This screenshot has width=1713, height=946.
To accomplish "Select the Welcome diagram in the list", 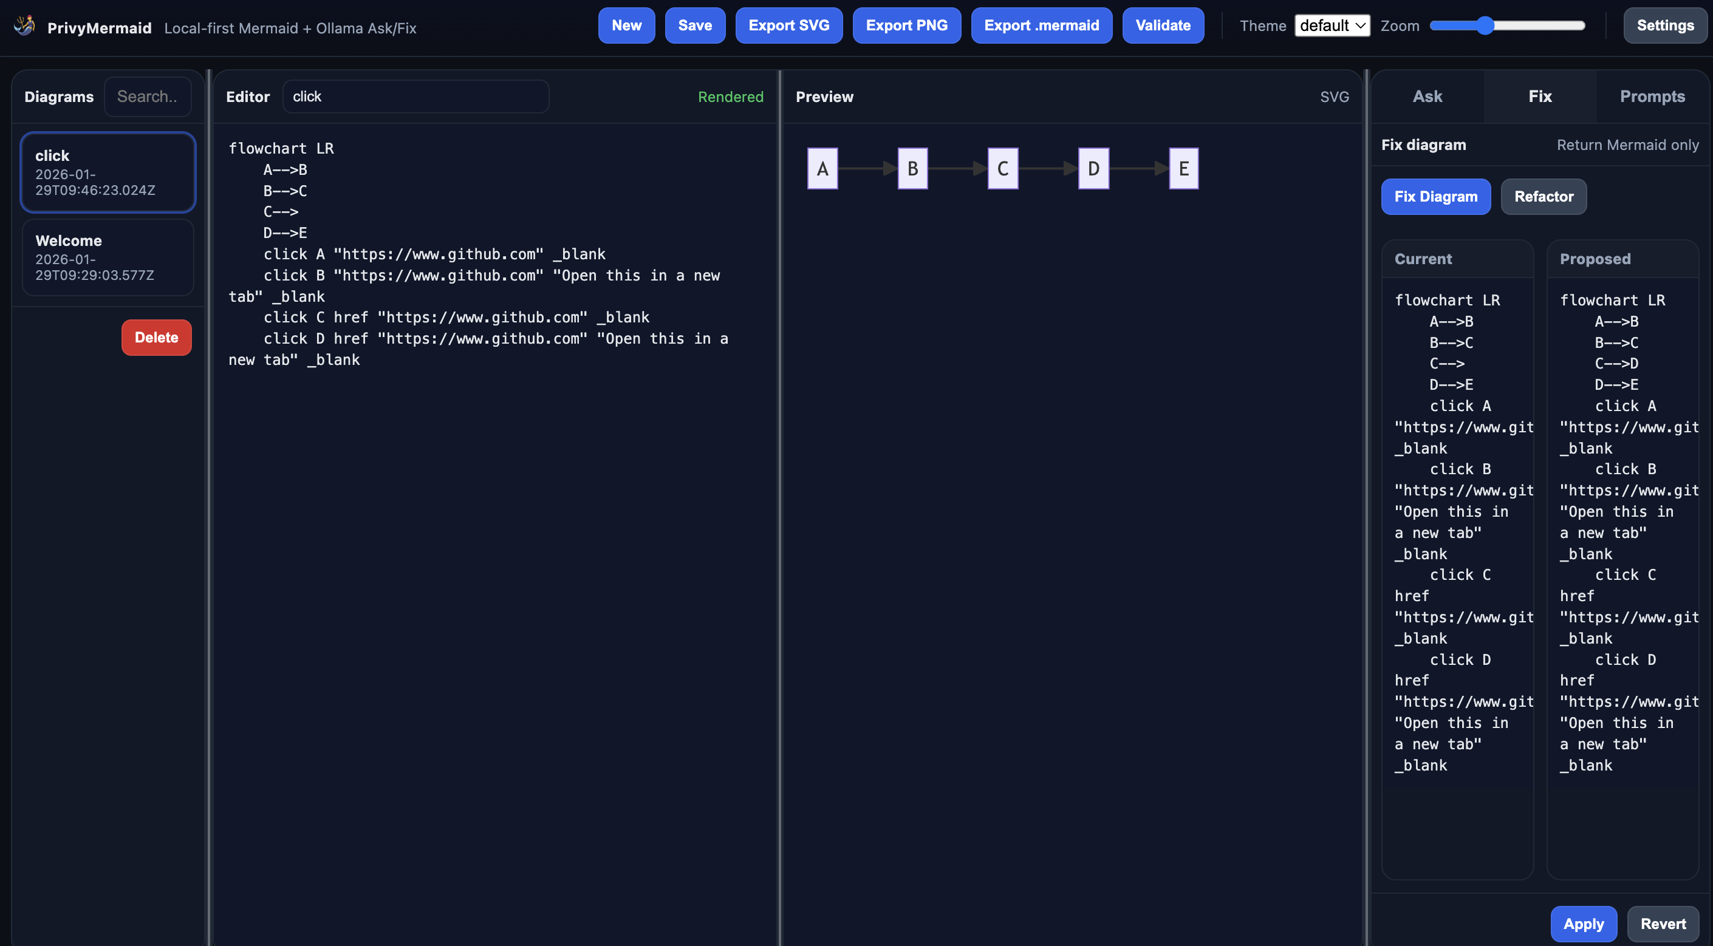I will [108, 257].
